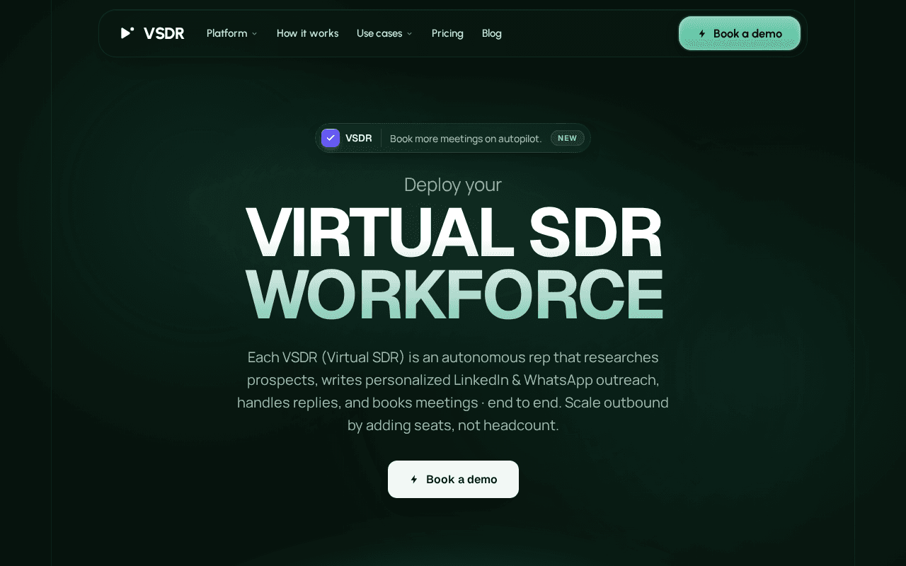Click the VSDR label in announcement pill
This screenshot has width=906, height=566.
tap(359, 138)
